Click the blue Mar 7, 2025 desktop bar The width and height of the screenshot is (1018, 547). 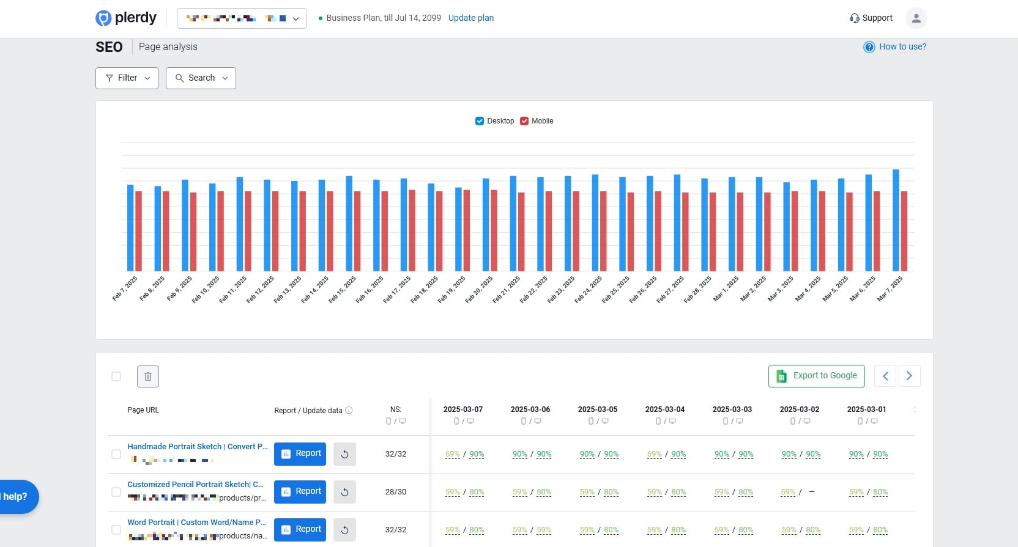(896, 220)
